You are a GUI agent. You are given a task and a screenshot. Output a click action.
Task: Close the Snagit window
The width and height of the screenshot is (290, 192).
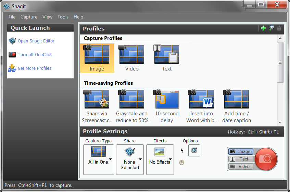click(x=277, y=4)
